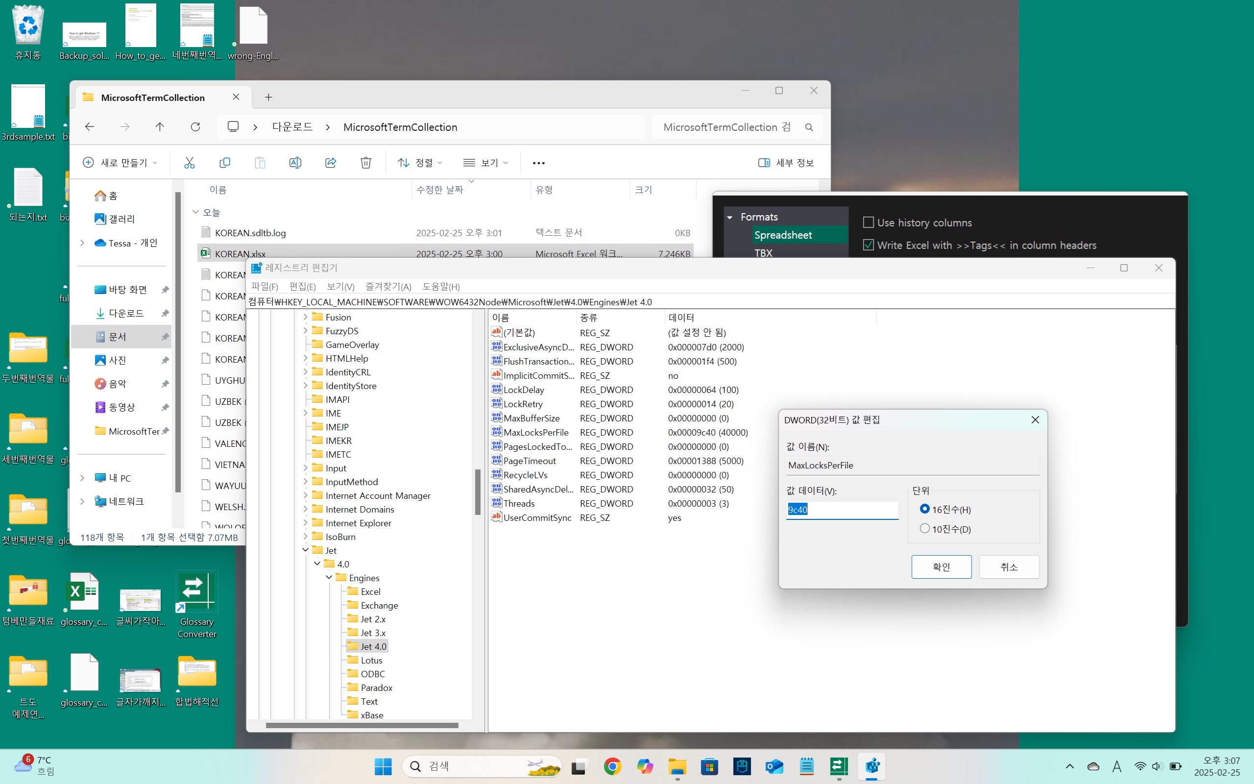Open the Copilot taskbar icon
Screen dimensions: 1254x784
(645, 766)
